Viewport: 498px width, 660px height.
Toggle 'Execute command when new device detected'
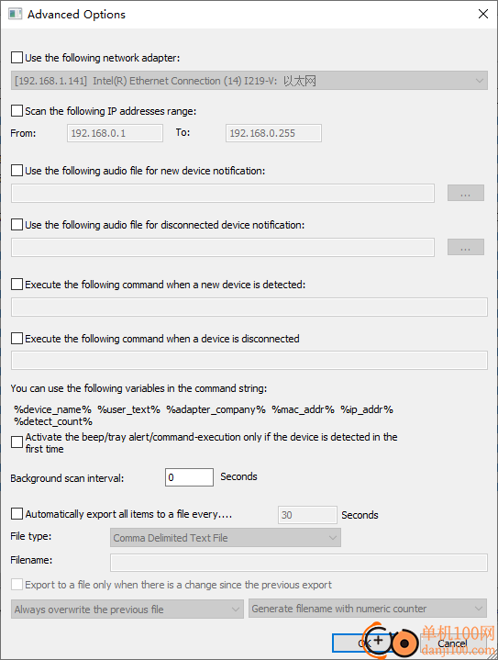17,285
